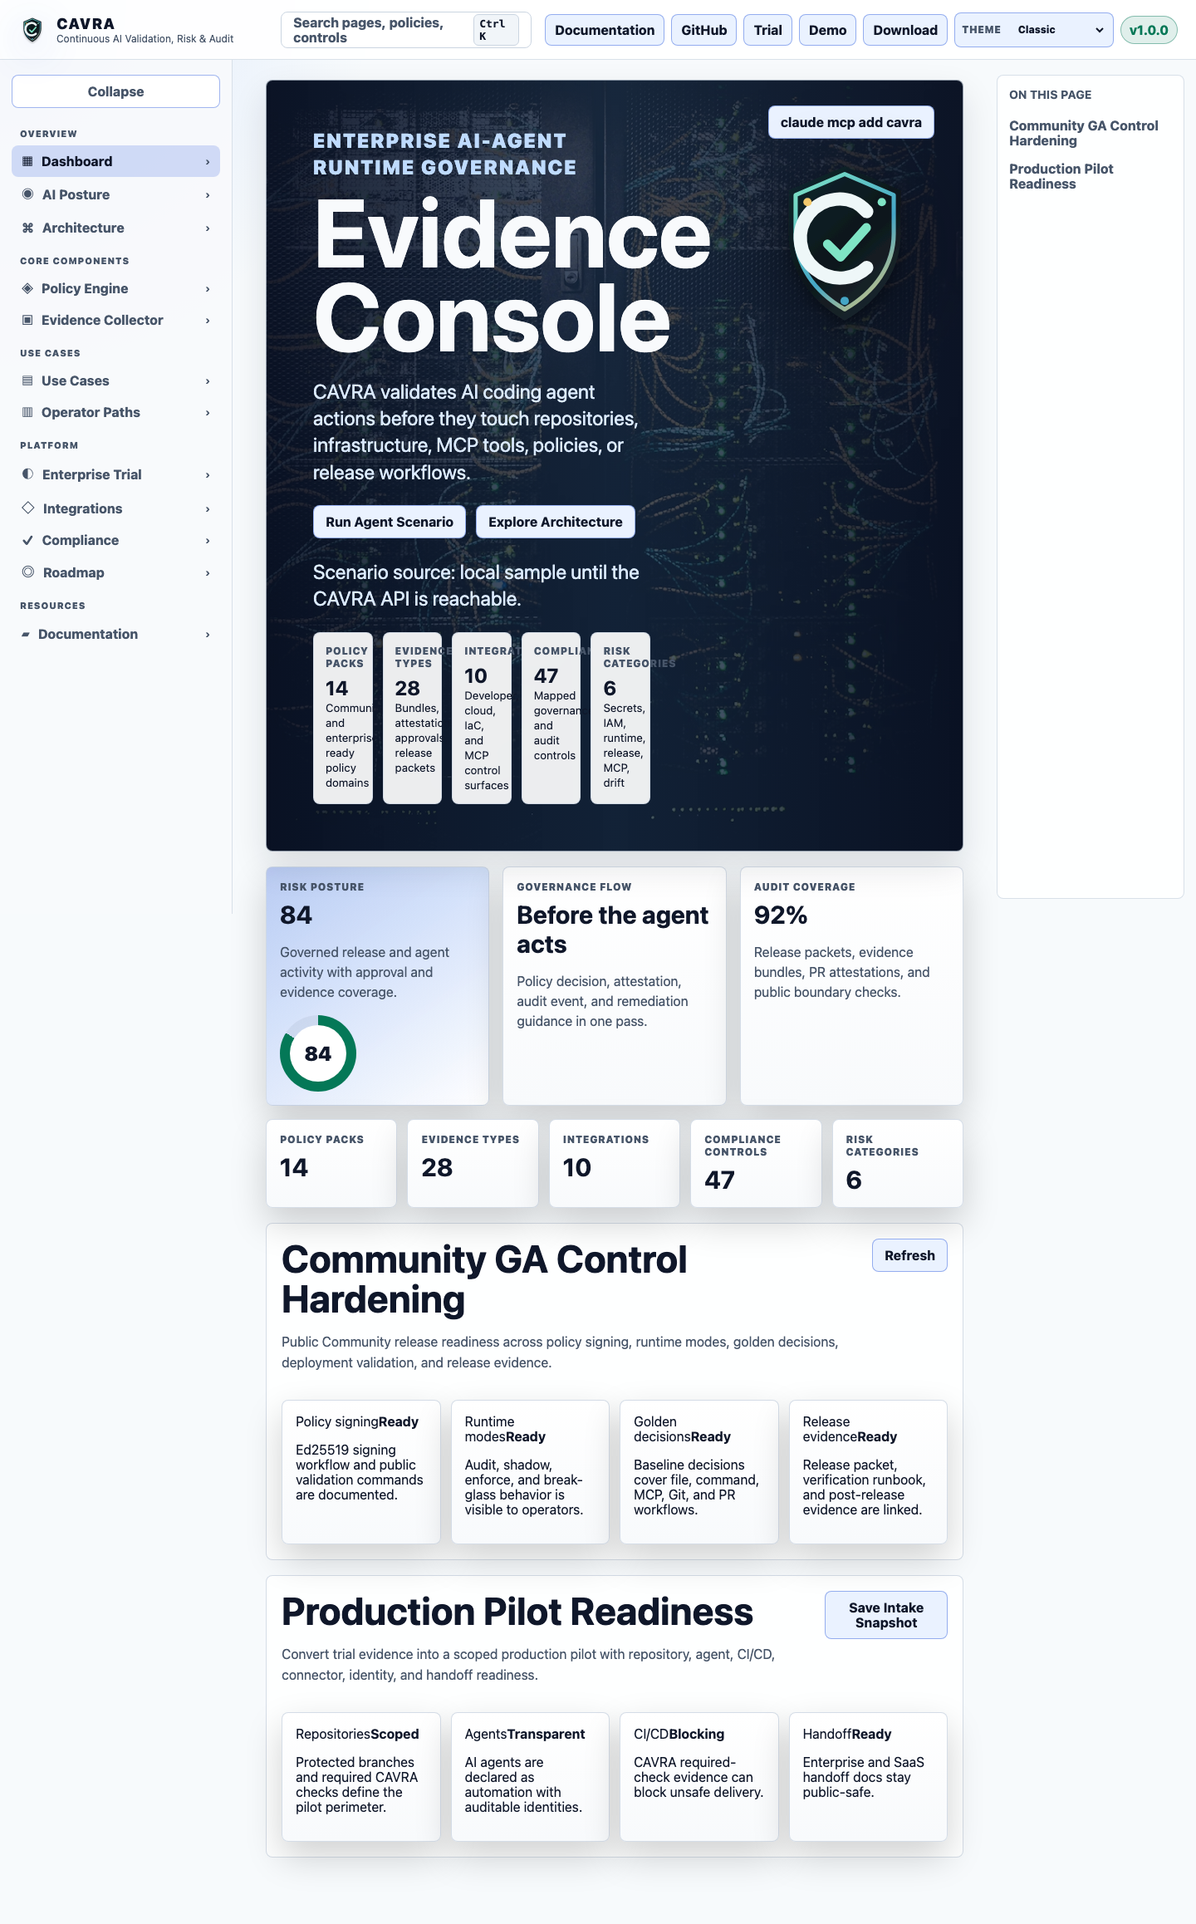Open the Theme Classic dropdown

[x=1061, y=30]
